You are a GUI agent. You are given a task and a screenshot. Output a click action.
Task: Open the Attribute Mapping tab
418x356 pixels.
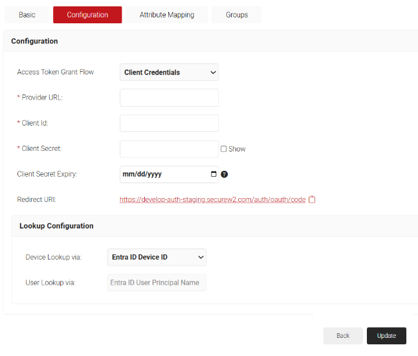point(167,15)
